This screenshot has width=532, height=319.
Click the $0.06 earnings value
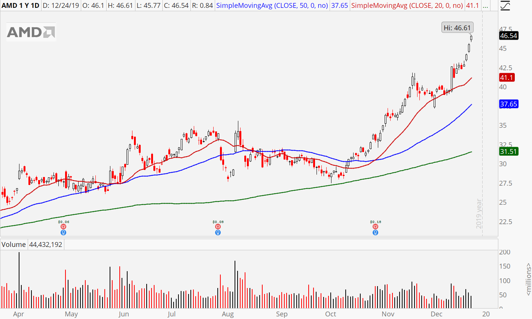point(64,222)
